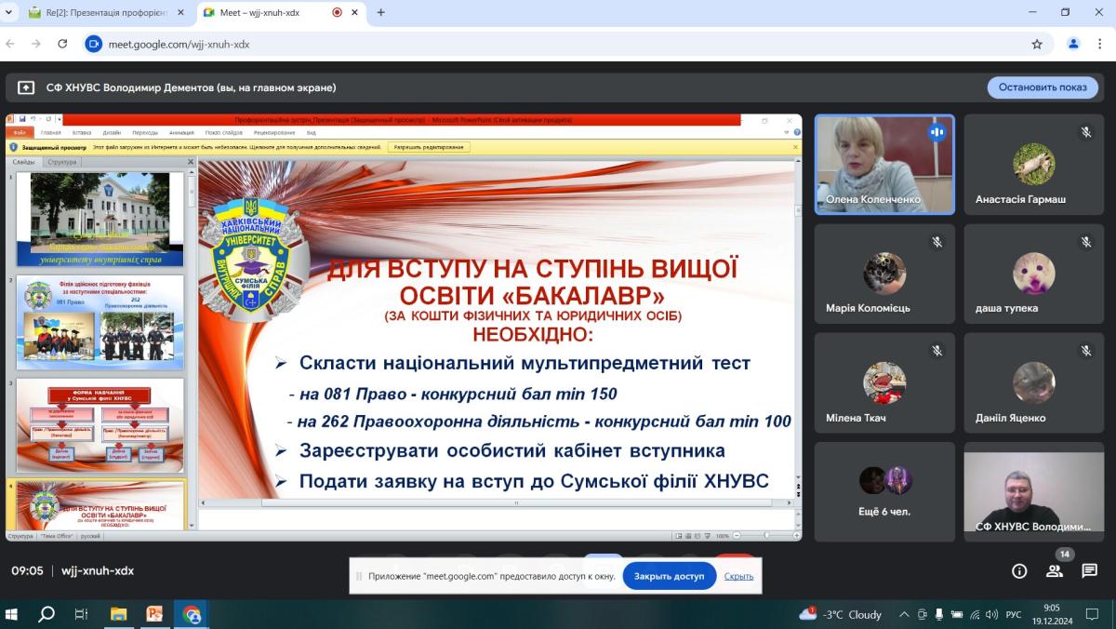Open the Рецензирование ribbon tab

(x=273, y=132)
